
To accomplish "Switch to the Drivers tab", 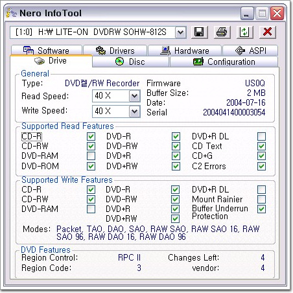I will [x=115, y=51].
